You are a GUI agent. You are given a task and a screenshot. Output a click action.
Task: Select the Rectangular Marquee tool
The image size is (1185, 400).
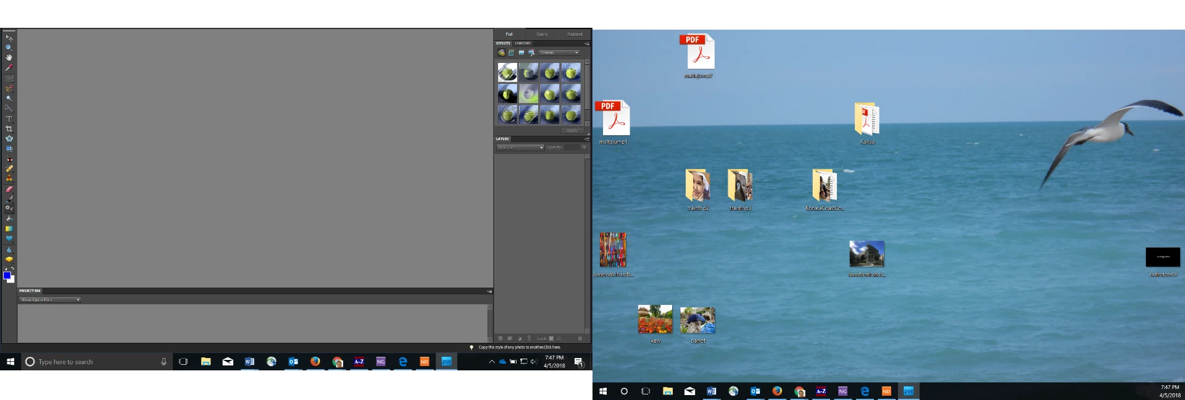(x=9, y=78)
